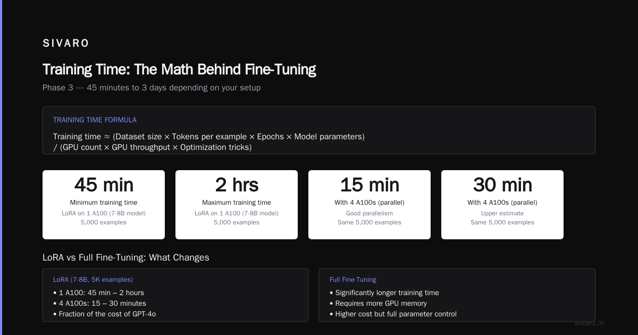The width and height of the screenshot is (638, 335).
Task: Click 'Requires more GPU memory' bullet
Action: coord(379,303)
